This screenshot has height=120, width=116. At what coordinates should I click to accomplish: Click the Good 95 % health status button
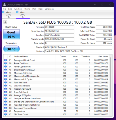pyautogui.click(x=11, y=34)
